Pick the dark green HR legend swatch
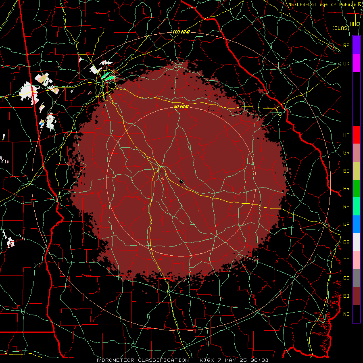 (x=356, y=189)
